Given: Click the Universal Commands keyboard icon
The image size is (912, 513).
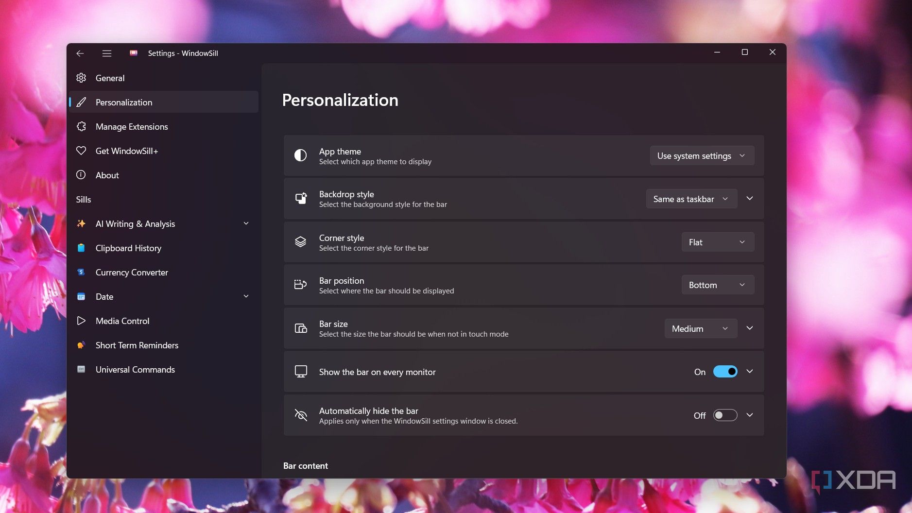Looking at the screenshot, I should [x=81, y=369].
